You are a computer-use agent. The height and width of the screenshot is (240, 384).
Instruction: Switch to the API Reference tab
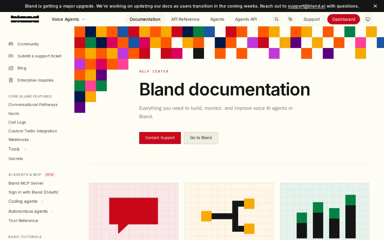click(185, 19)
